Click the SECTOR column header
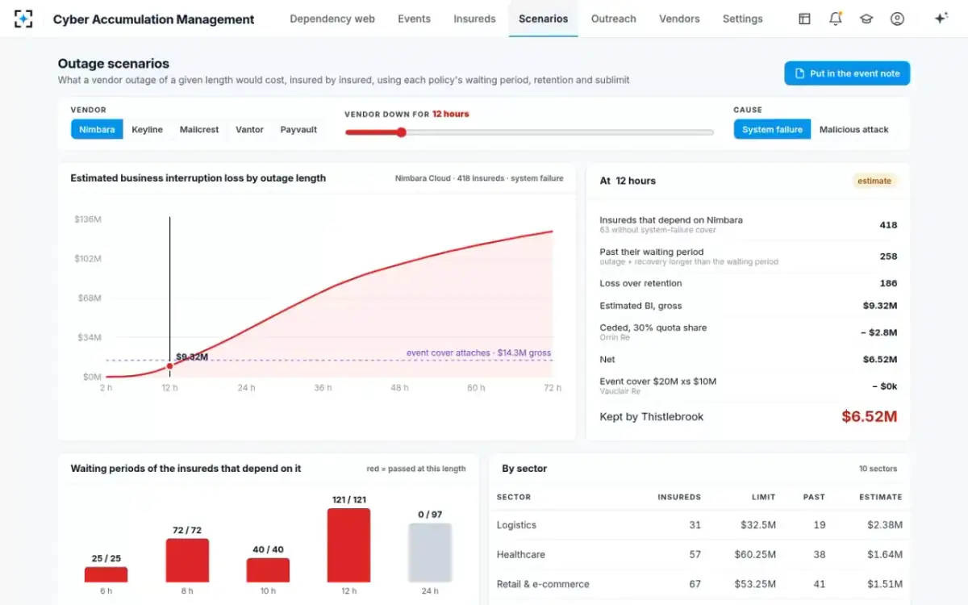This screenshot has width=968, height=605. coord(514,497)
